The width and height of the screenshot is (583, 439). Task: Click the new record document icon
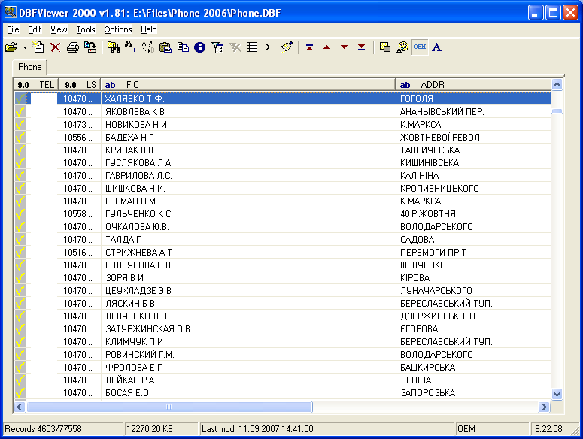pyautogui.click(x=38, y=47)
